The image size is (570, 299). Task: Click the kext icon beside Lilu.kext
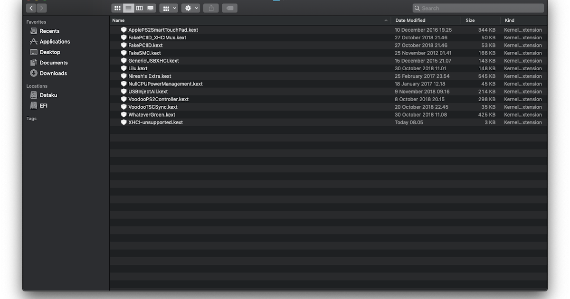(124, 68)
